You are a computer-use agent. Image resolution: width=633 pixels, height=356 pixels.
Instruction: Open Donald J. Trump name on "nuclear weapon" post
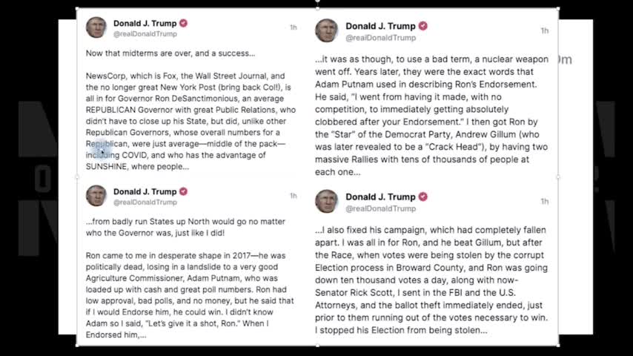380,26
